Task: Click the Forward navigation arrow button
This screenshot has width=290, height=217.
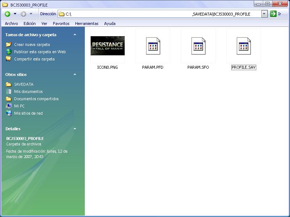Action: [x=23, y=14]
